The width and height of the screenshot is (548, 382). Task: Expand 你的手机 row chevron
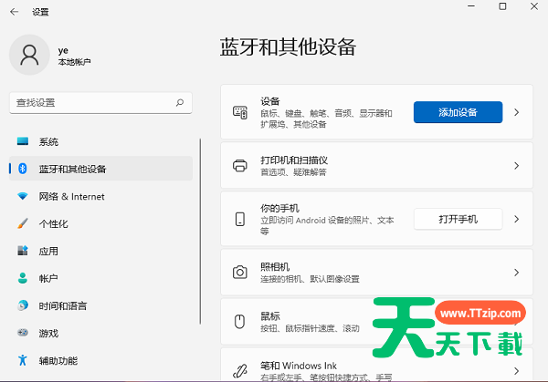tap(516, 220)
